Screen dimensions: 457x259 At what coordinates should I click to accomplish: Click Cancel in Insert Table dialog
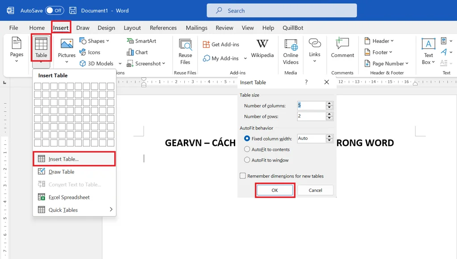pyautogui.click(x=315, y=190)
